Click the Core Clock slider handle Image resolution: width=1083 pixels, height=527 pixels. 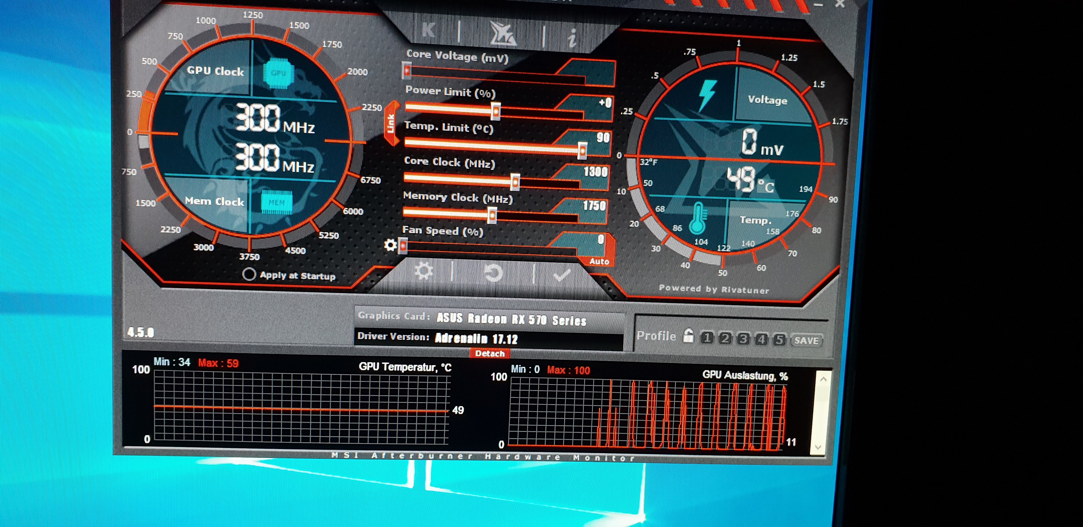pos(515,182)
